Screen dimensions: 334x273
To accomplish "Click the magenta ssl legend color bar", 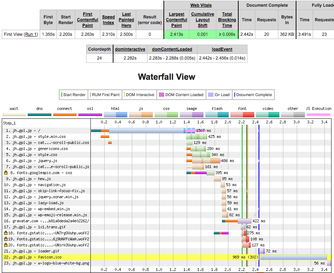I will tap(90, 115).
